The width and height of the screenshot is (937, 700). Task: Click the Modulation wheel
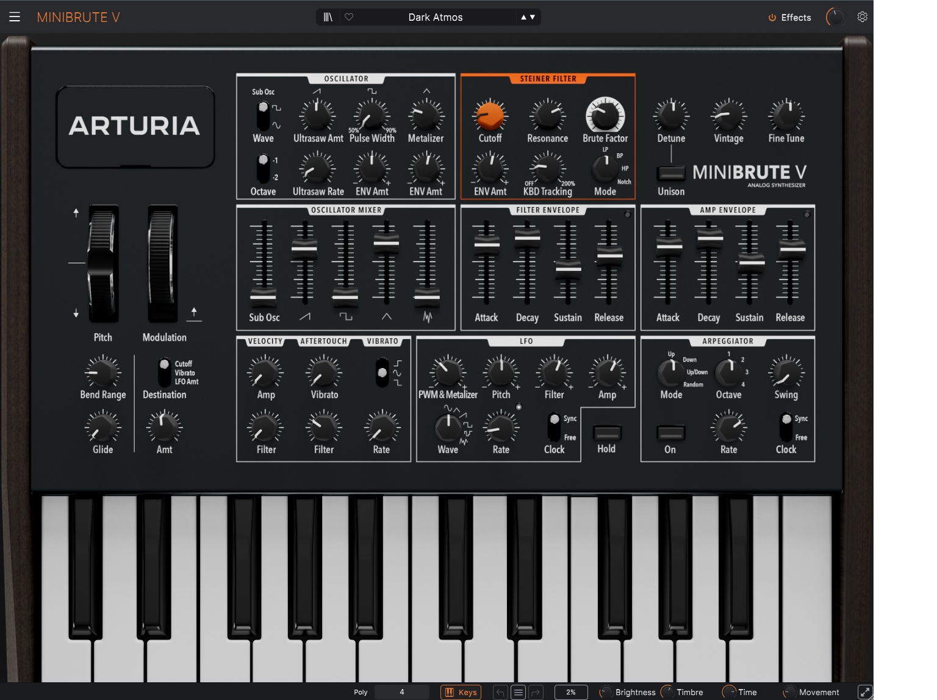coord(162,264)
